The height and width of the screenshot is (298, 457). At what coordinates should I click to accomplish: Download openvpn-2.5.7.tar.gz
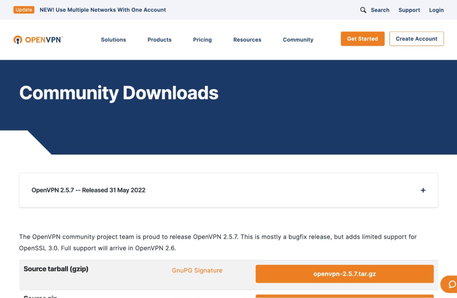point(344,274)
